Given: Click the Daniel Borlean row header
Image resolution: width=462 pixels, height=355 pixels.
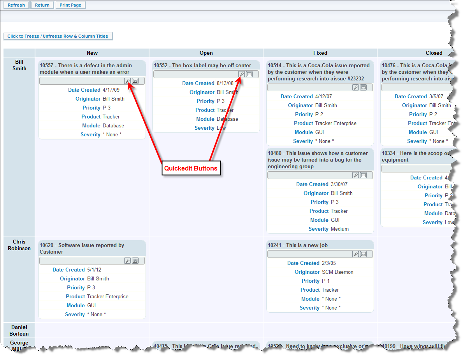Looking at the screenshot, I should point(19,331).
